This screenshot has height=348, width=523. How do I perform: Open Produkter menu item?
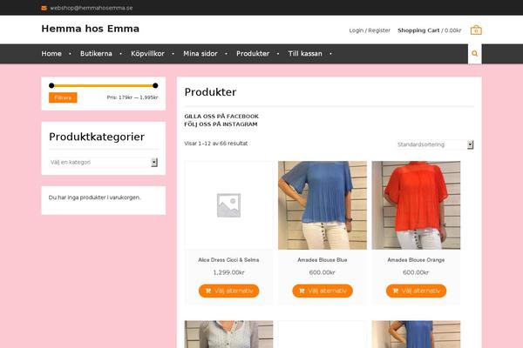pos(253,54)
